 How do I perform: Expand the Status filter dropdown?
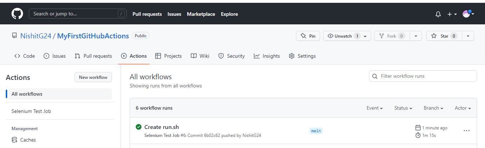[x=403, y=108]
